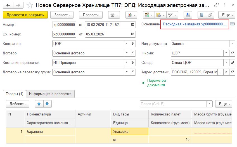Click the note icon next to Основание link

tap(232, 24)
